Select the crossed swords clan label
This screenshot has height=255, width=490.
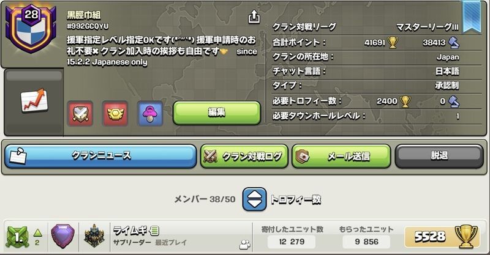point(80,113)
